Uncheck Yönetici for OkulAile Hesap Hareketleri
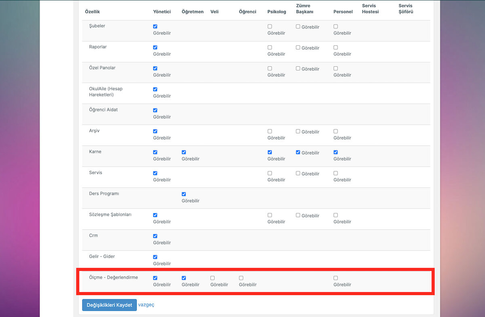This screenshot has width=485, height=317. click(155, 89)
